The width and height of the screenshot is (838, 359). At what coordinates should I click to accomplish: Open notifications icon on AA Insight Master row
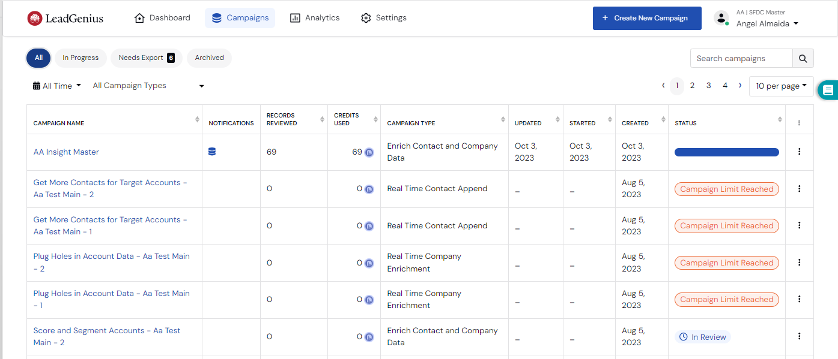211,151
